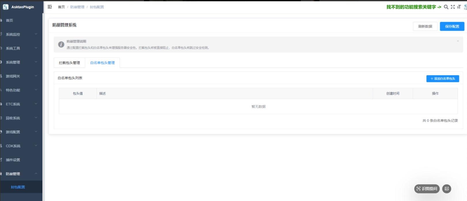
Task: Close the 防崩管理说明 info banner
Action: tap(458, 41)
